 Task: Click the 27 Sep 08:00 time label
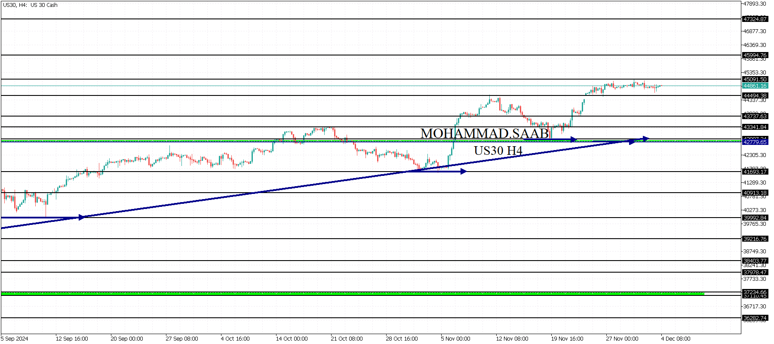[182, 339]
